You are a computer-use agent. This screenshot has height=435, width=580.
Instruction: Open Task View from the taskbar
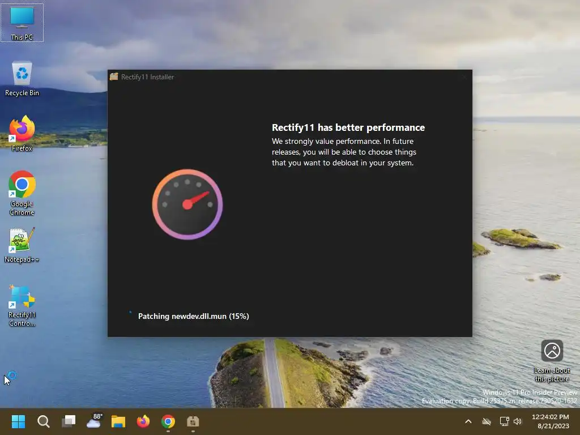69,421
